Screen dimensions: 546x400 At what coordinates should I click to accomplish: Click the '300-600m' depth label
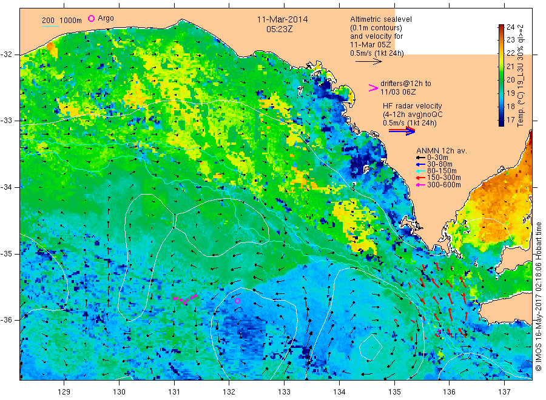[443, 185]
